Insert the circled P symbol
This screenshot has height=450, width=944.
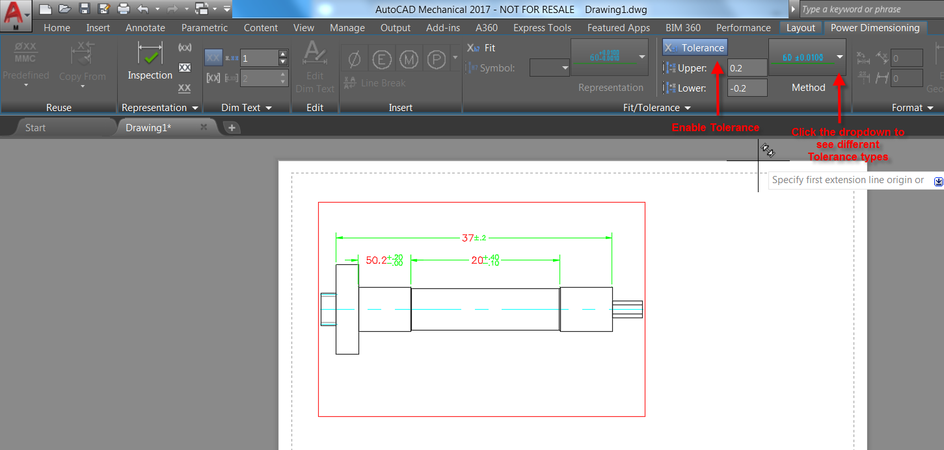tap(436, 60)
